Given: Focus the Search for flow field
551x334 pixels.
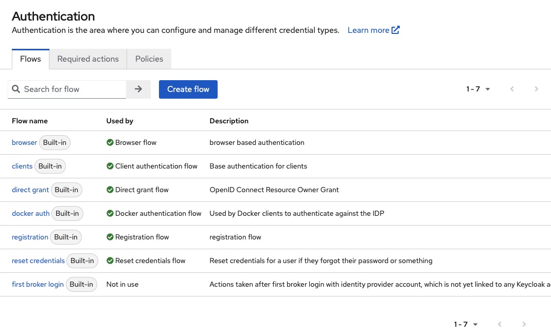Looking at the screenshot, I should (72, 89).
